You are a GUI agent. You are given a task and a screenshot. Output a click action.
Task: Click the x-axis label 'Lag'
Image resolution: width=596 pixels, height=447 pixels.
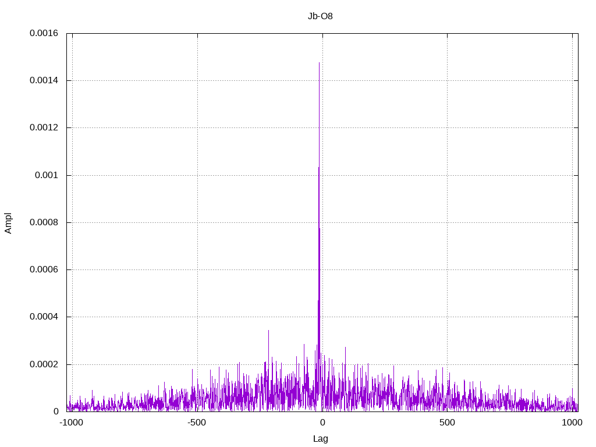320,439
